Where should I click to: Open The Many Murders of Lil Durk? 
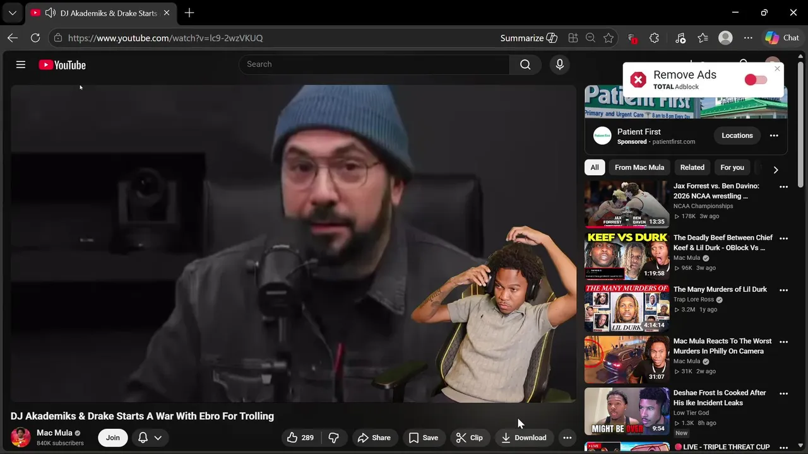click(720, 289)
